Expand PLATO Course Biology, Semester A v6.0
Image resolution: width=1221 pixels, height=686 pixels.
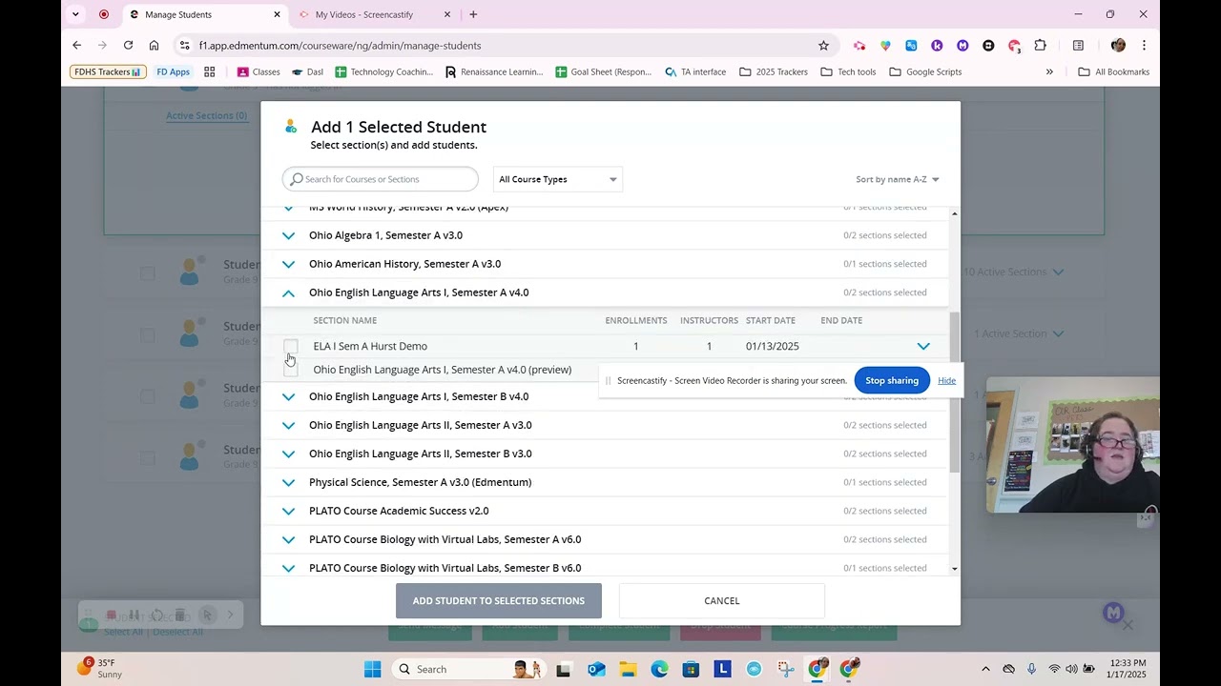tap(288, 539)
